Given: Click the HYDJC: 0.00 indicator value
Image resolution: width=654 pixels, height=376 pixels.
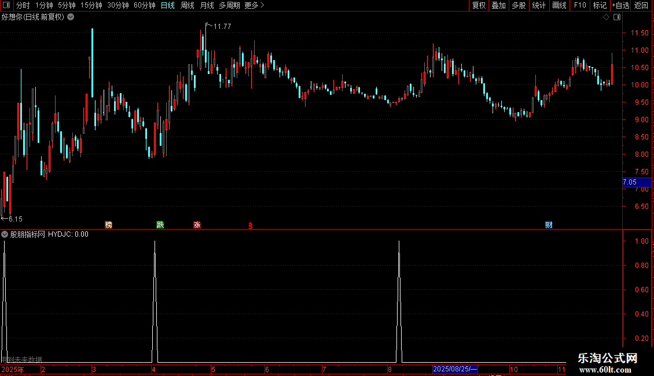Looking at the screenshot, I should (x=68, y=234).
